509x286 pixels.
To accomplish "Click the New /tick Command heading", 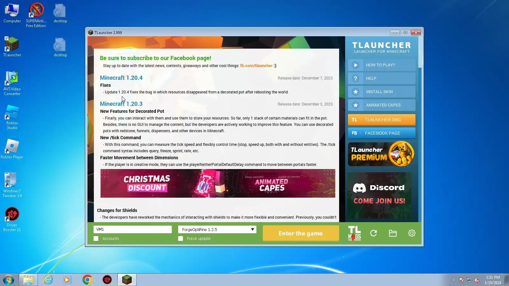I will pyautogui.click(x=121, y=138).
